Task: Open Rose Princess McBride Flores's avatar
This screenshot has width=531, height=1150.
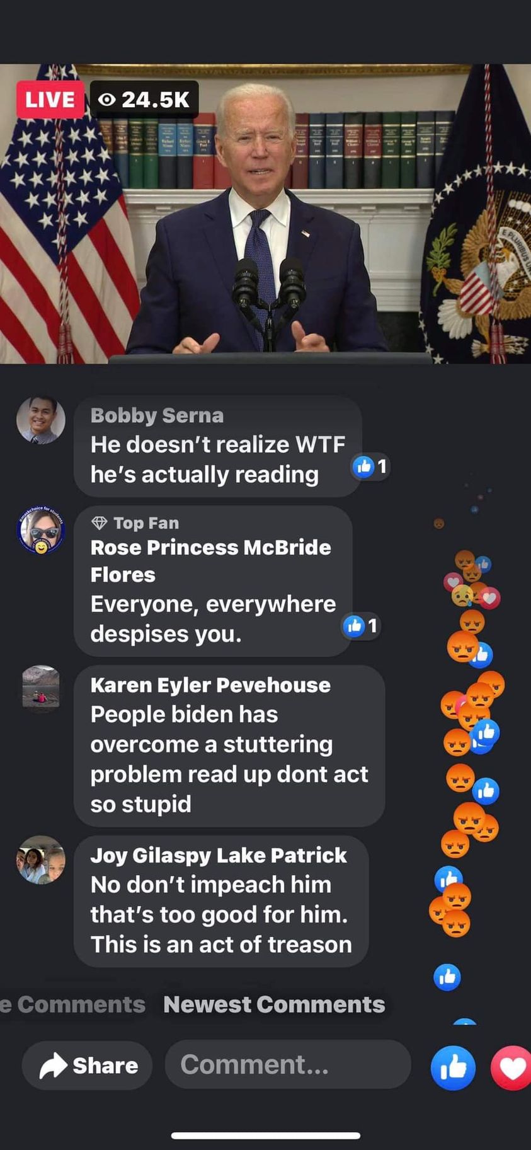Action: [41, 531]
